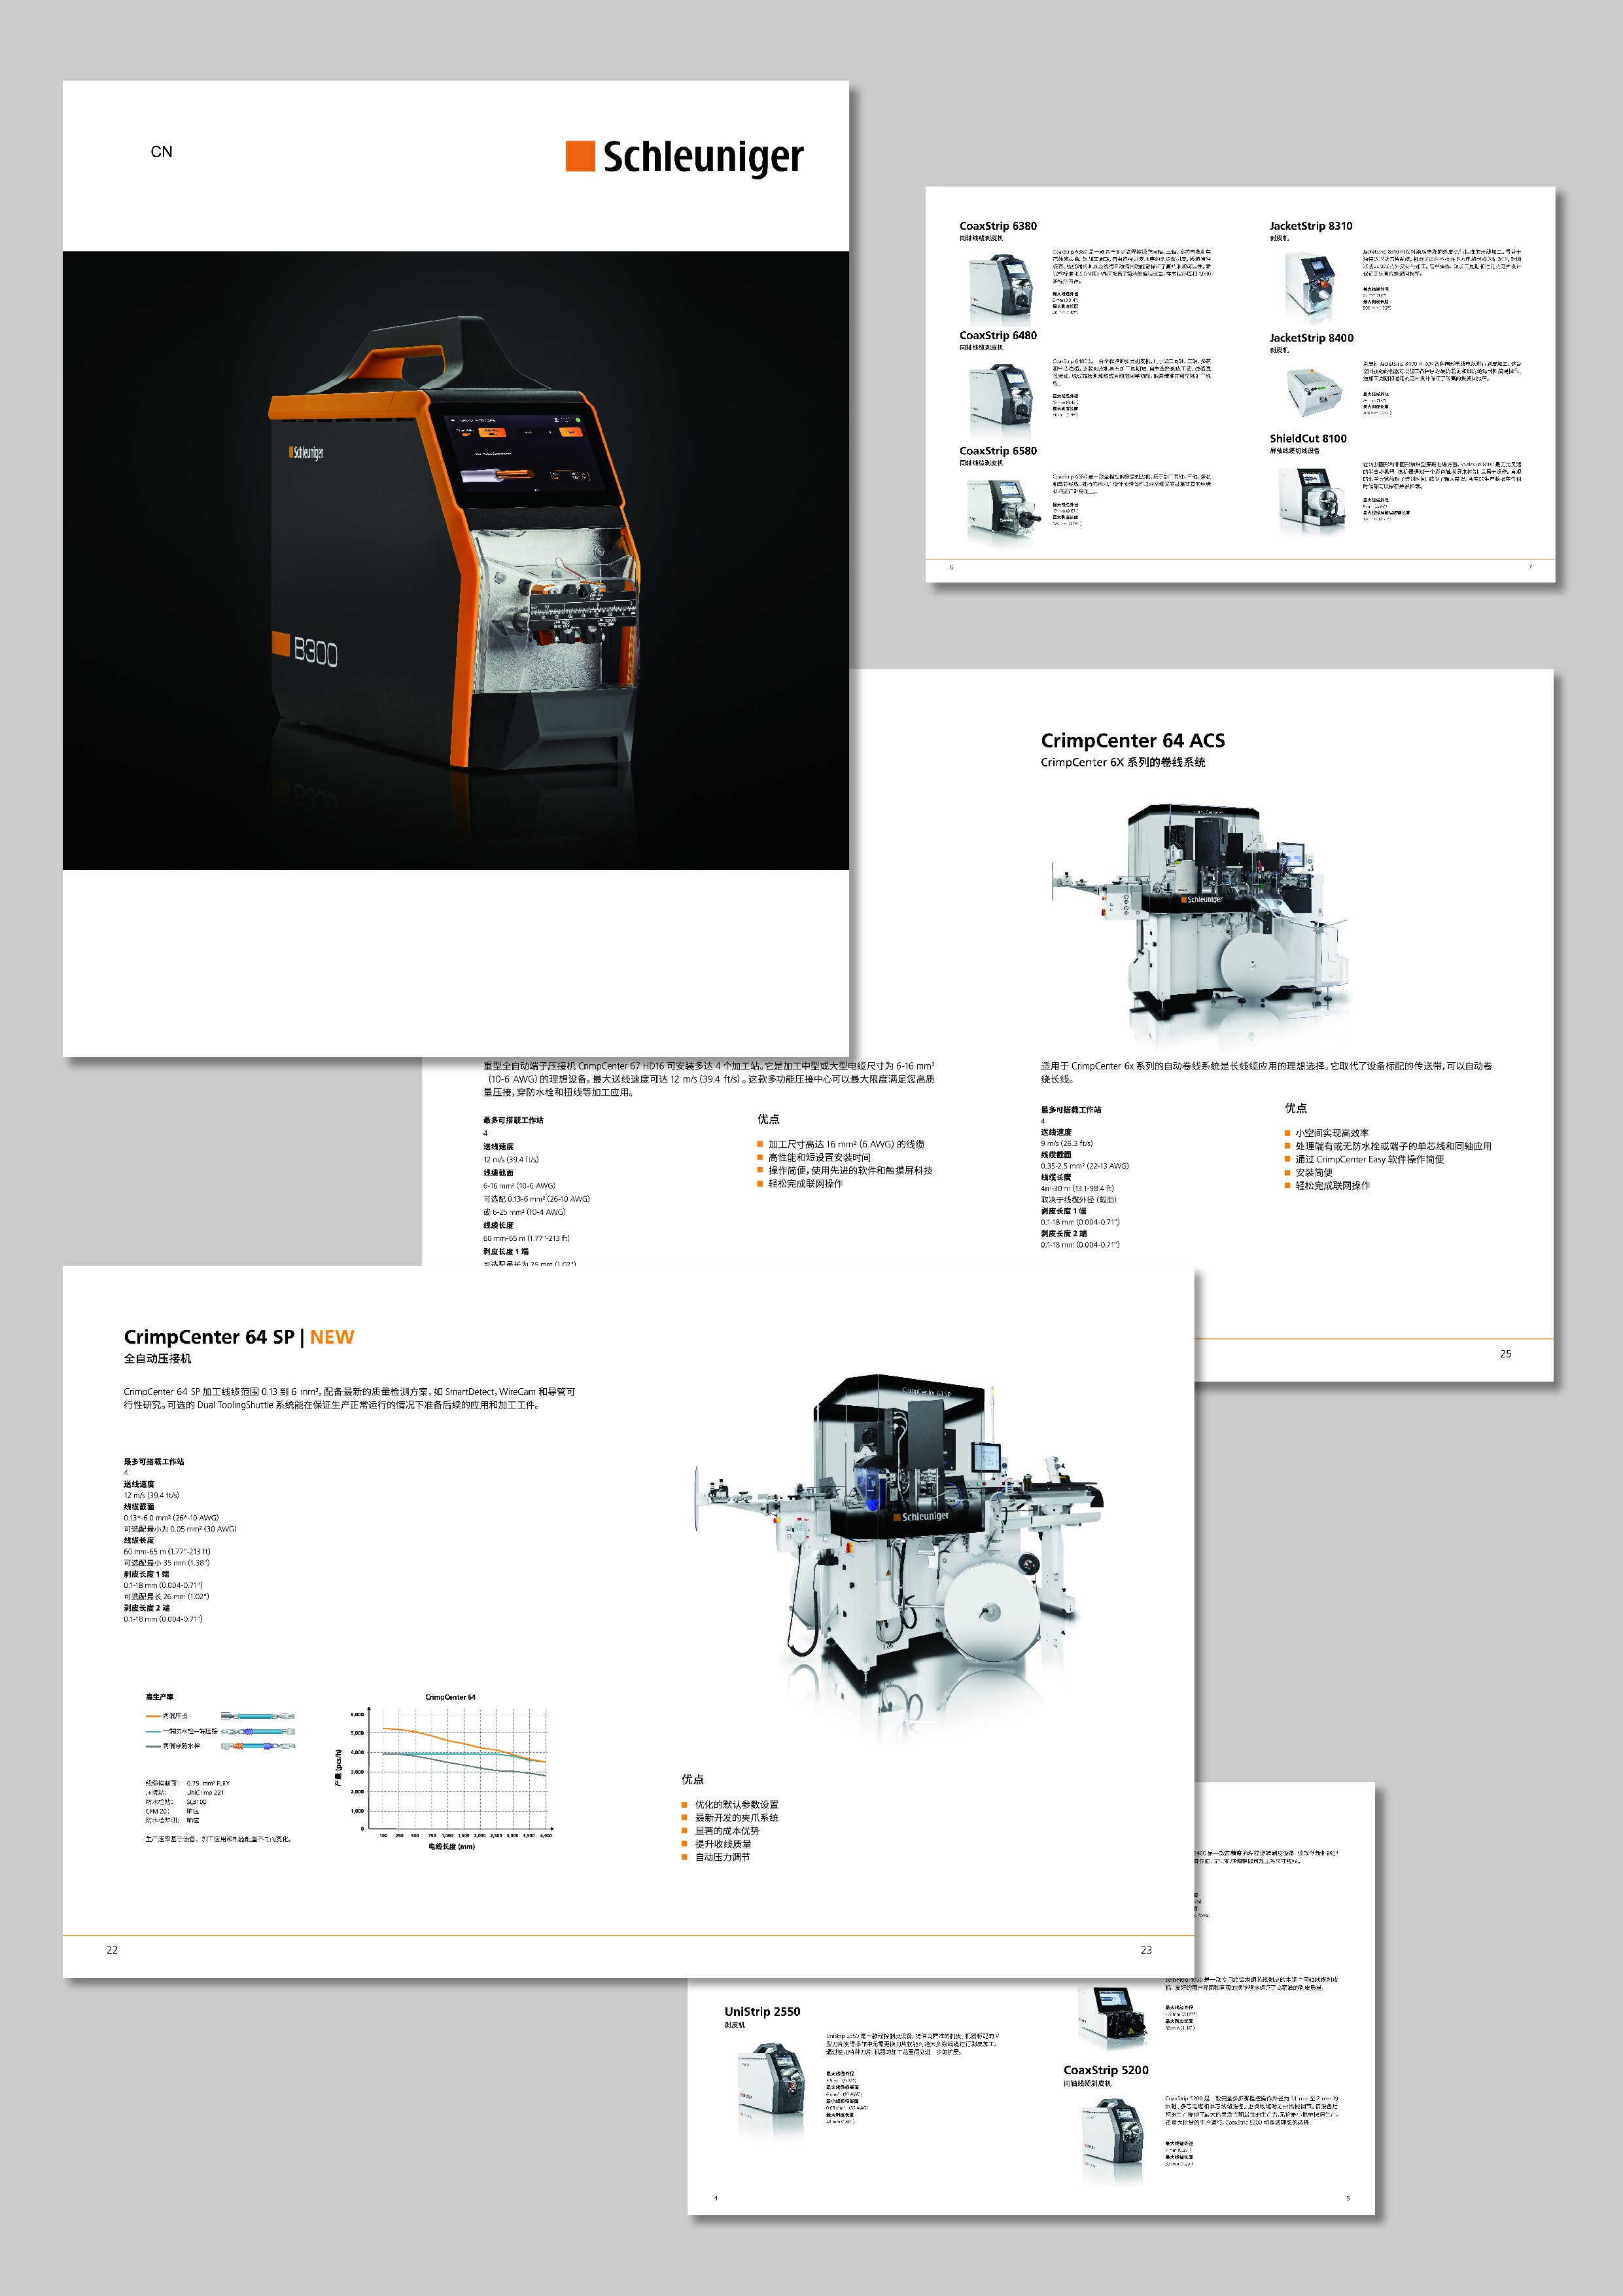The height and width of the screenshot is (2296, 1623).
Task: Click the "CN" language label on the cover
Action: pos(161,152)
